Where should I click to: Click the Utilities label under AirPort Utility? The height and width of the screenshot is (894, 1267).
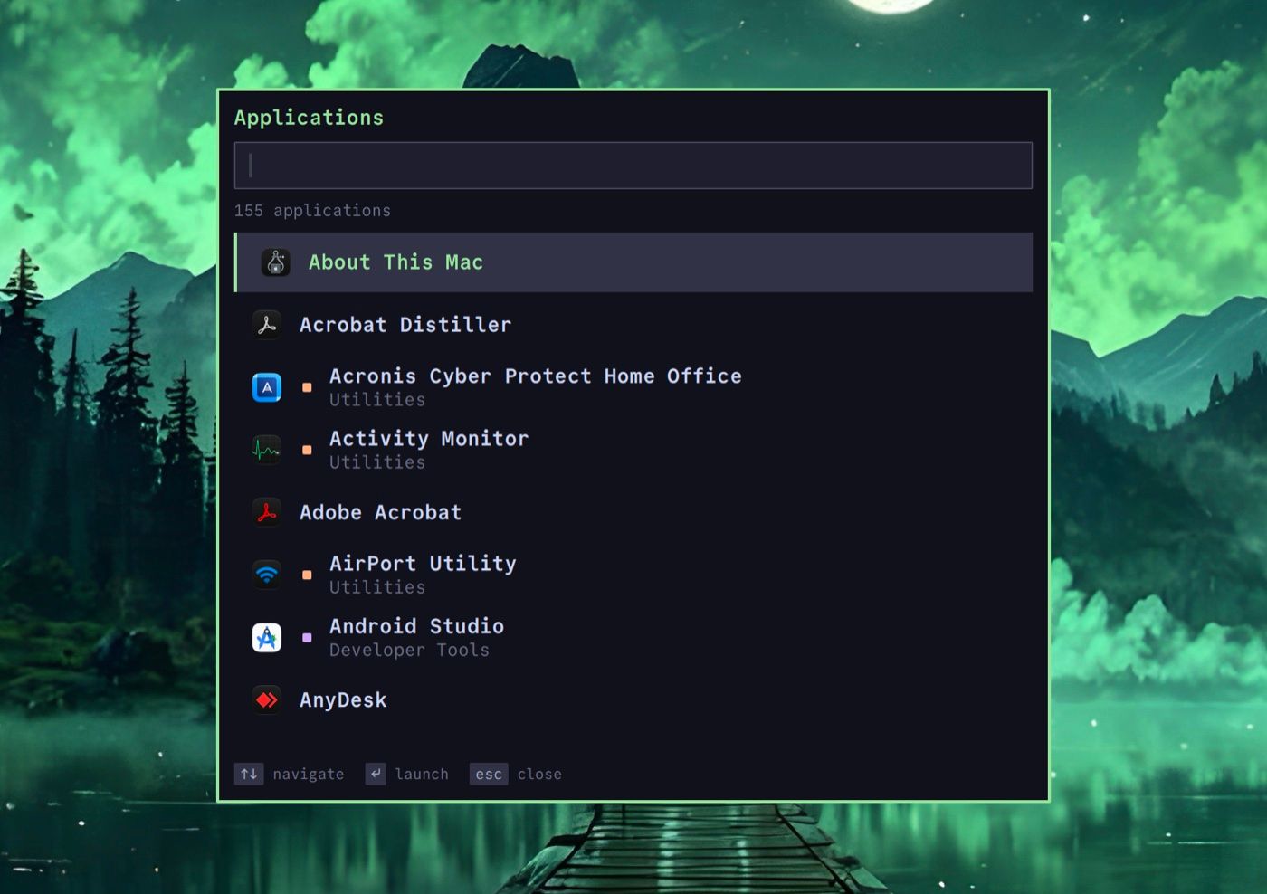(x=377, y=587)
